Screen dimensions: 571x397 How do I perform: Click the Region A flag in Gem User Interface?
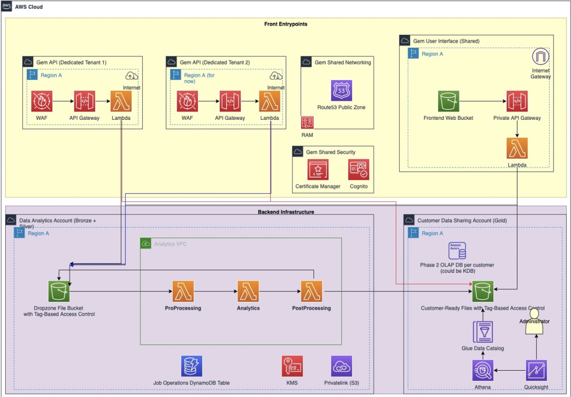click(413, 54)
